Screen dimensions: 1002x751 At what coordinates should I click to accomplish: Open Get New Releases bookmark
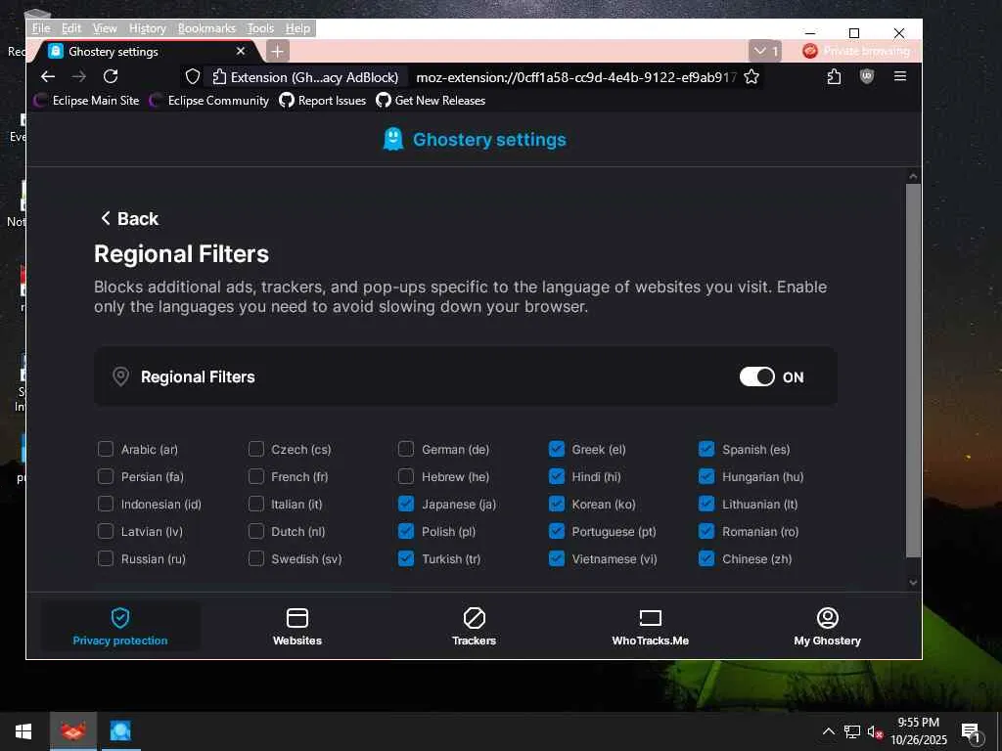pyautogui.click(x=431, y=101)
